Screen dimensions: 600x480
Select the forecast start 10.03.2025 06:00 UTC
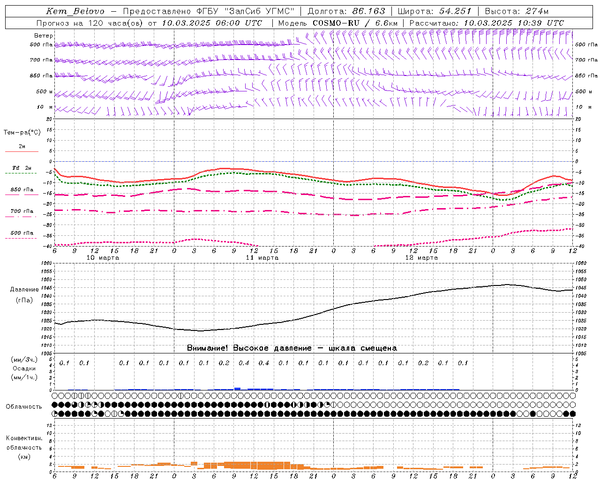[212, 23]
